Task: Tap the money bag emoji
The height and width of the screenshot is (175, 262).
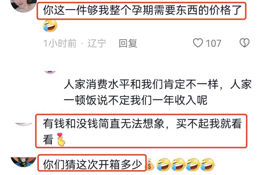Action: [x=149, y=165]
